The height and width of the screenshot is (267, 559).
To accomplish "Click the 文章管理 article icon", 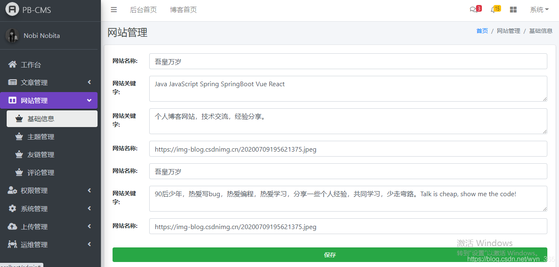I will 12,82.
